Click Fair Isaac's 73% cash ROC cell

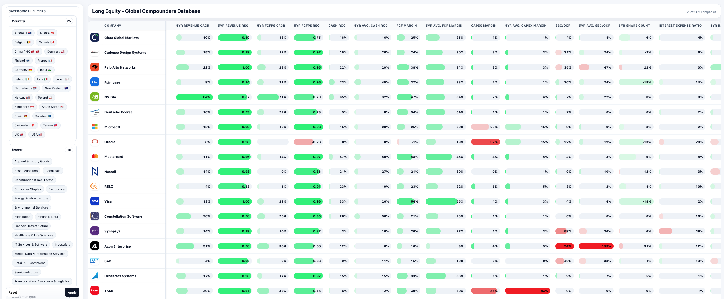point(339,82)
